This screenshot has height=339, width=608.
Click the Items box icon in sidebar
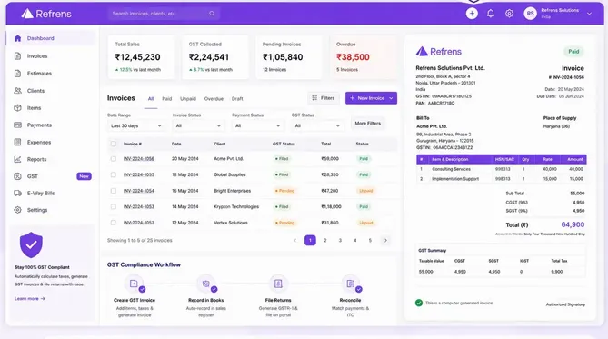tap(17, 108)
